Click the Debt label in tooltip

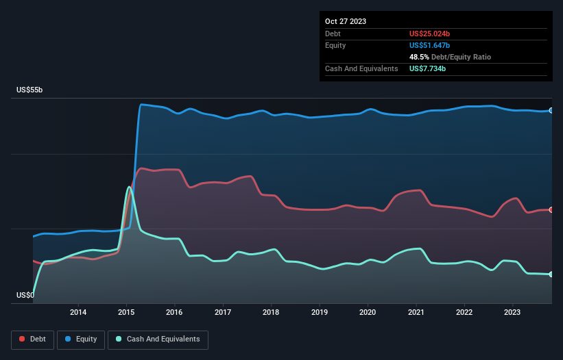click(x=333, y=34)
